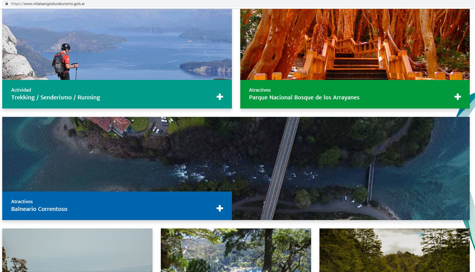The image size is (475, 272).
Task: Open the plus icon beside Balneario Correntoso
Action: click(220, 208)
